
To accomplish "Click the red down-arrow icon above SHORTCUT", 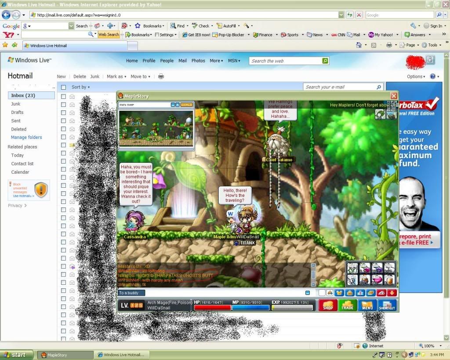I will pyautogui.click(x=392, y=293).
